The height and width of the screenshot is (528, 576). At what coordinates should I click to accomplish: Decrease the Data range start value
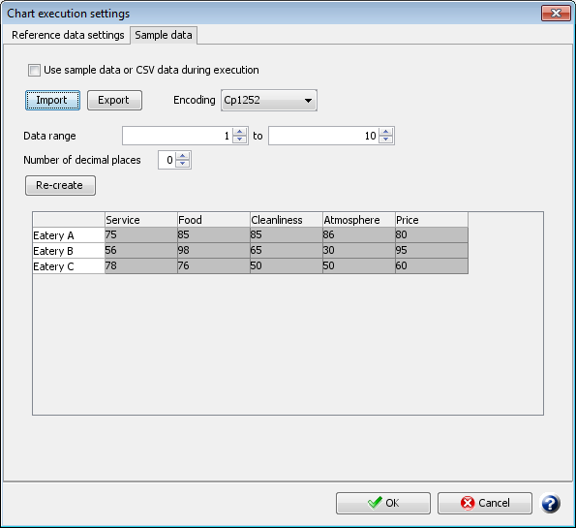coord(240,140)
